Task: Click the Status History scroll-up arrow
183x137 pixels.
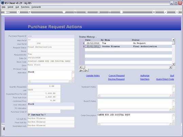Action: tap(173, 40)
